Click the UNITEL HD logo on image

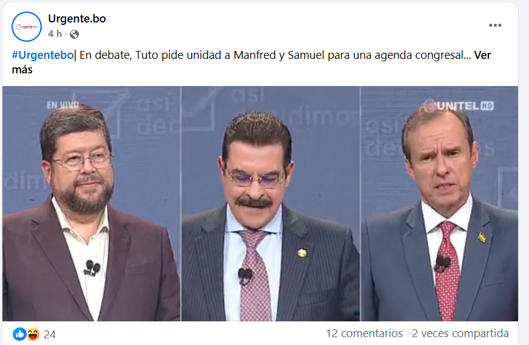[x=459, y=106]
